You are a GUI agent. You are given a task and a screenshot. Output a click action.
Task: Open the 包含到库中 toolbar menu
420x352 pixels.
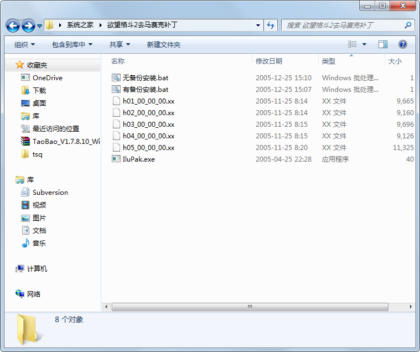click(72, 44)
